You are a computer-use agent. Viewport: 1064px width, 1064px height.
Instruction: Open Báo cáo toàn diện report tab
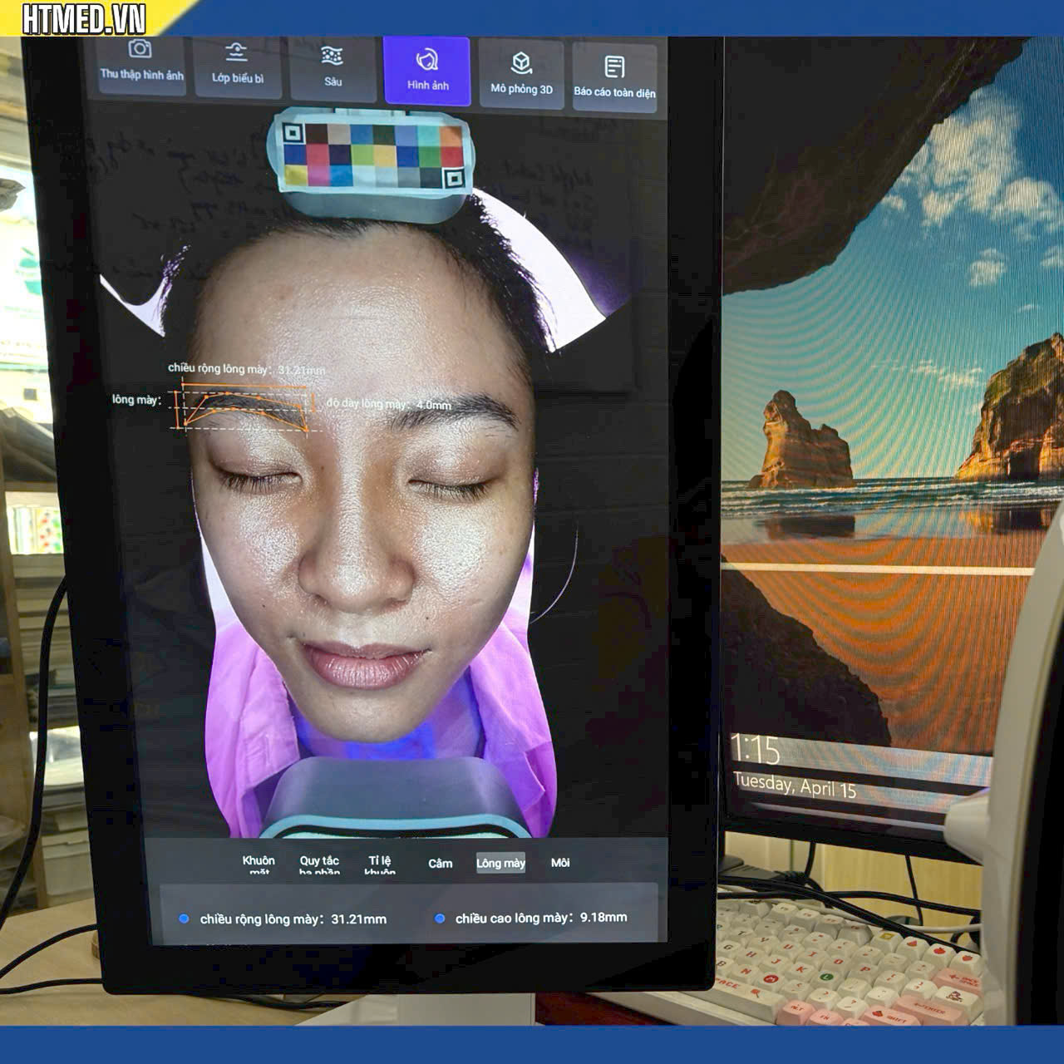click(614, 77)
